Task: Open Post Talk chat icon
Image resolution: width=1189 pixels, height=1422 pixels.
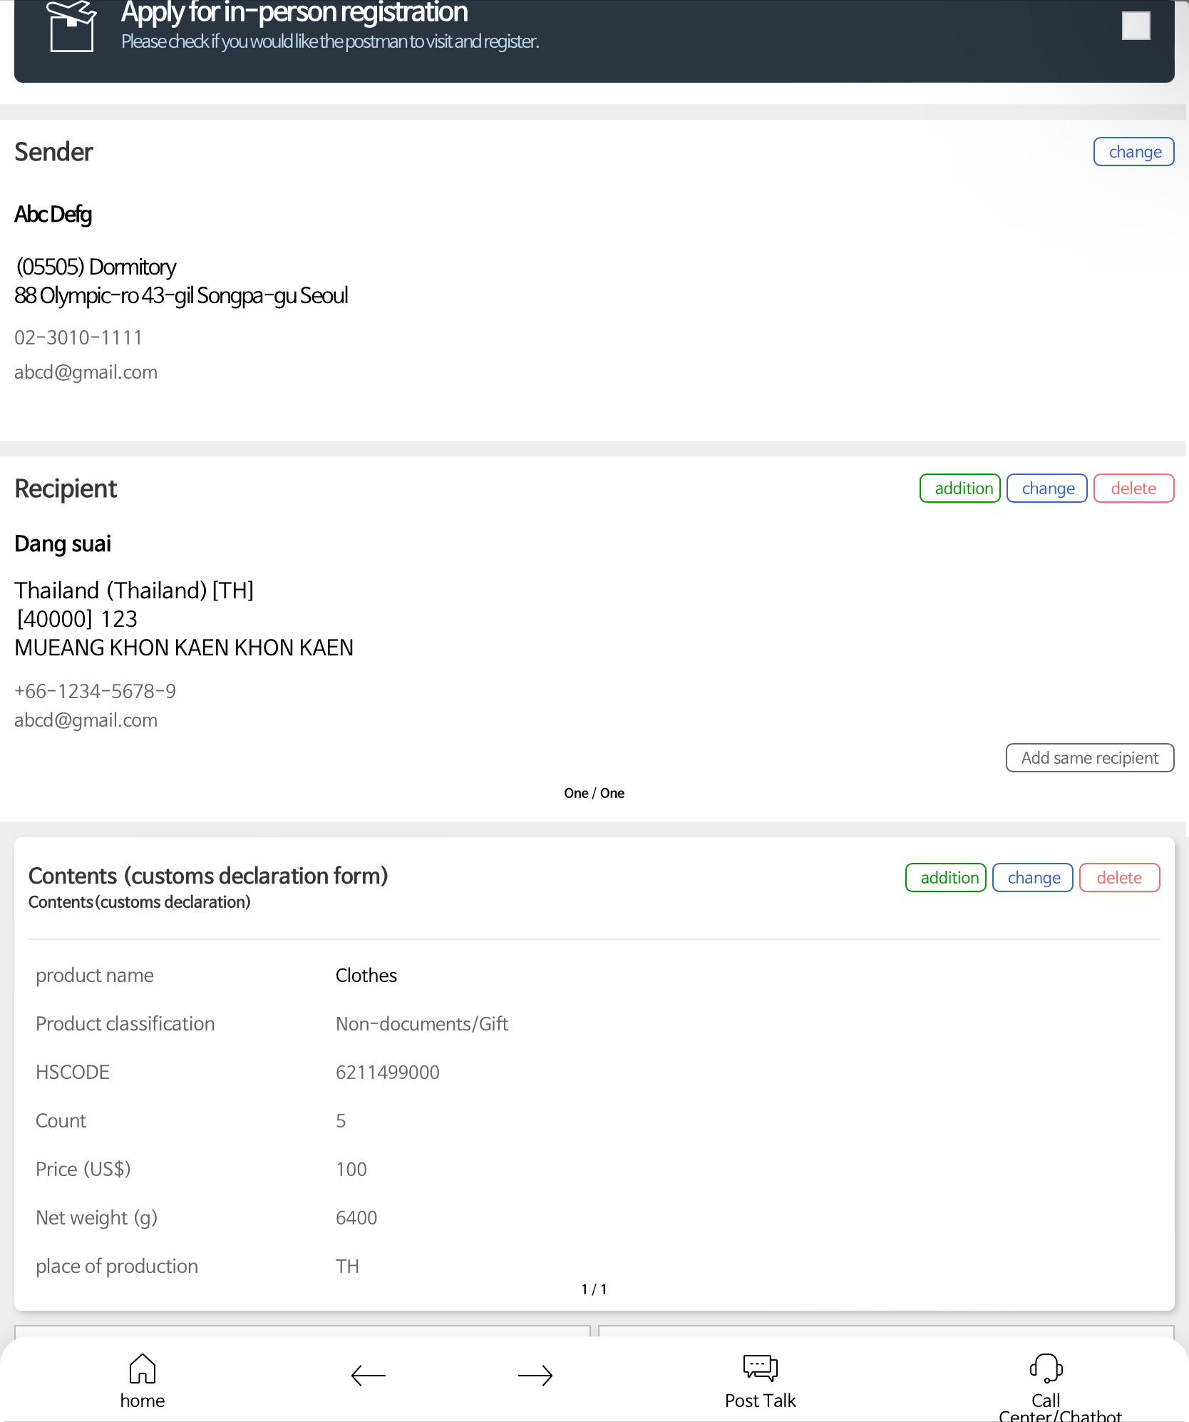Action: click(x=761, y=1368)
